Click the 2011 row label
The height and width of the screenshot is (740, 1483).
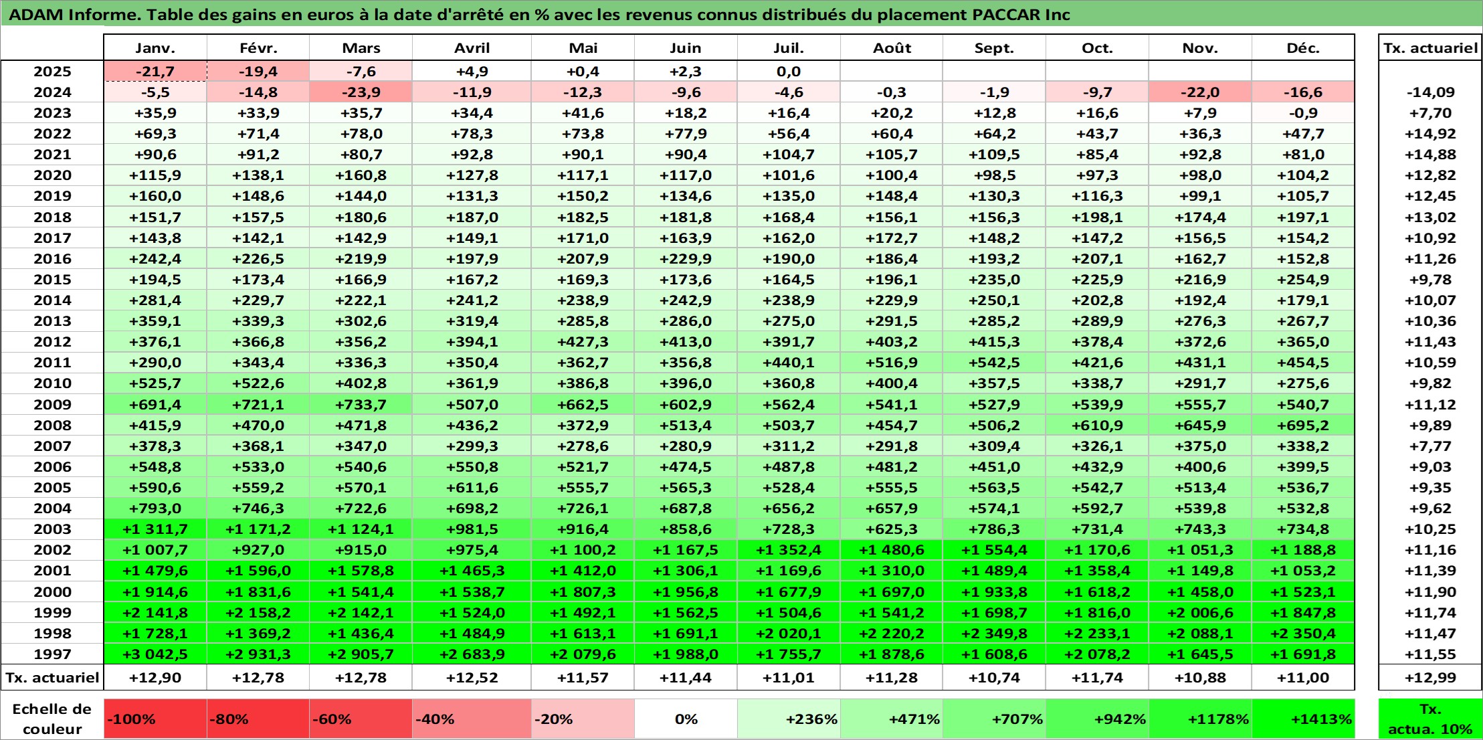52,363
